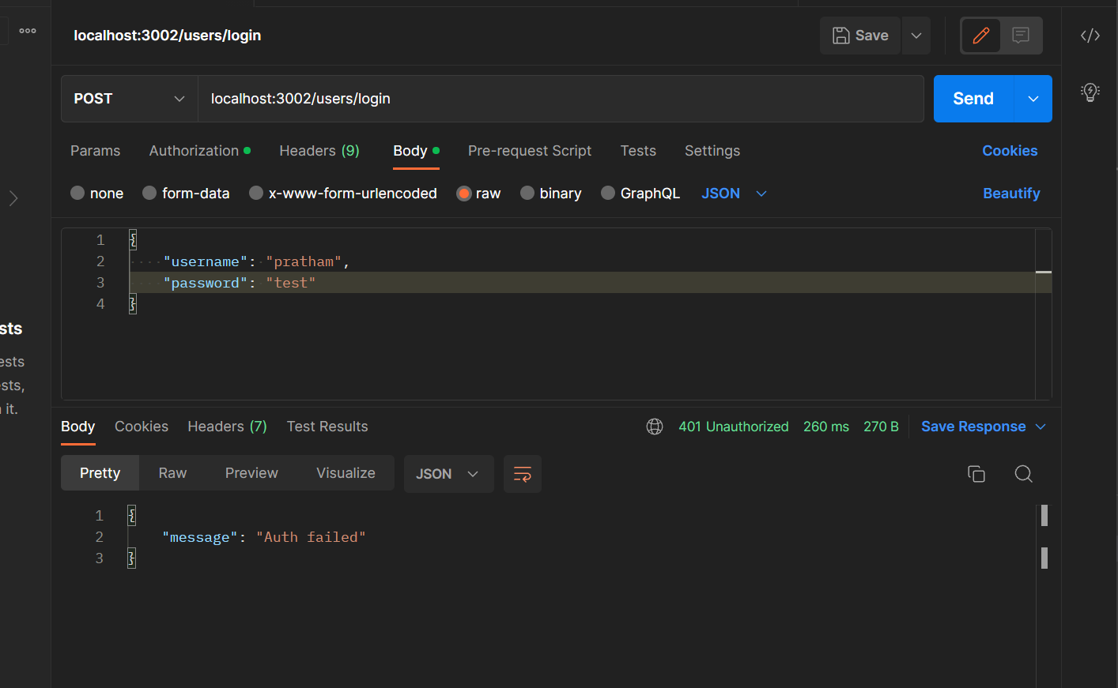This screenshot has height=688, width=1118.
Task: Select the response Body tab
Action: (x=78, y=427)
